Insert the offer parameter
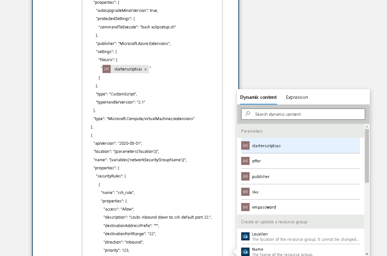This screenshot has width=387, height=256. pyautogui.click(x=300, y=161)
